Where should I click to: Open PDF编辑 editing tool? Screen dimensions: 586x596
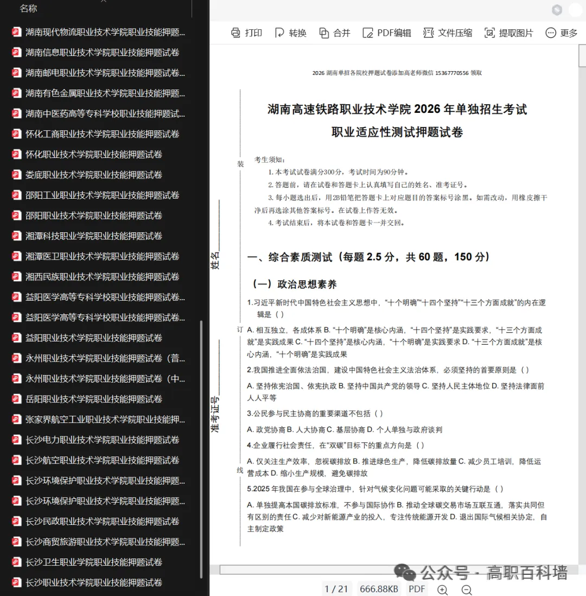[387, 33]
